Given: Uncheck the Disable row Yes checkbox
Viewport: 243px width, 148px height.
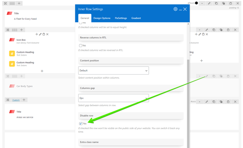Looking at the screenshot, I should [x=81, y=124].
